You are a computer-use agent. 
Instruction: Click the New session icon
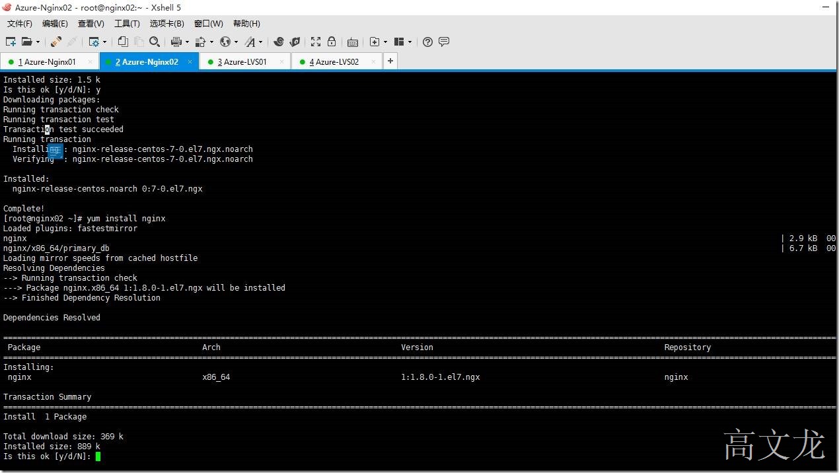(x=11, y=42)
